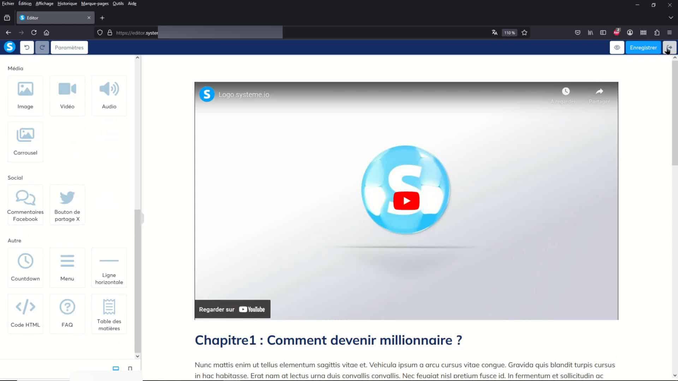
Task: Click the systeme.io logo in editor bar
Action: (x=10, y=47)
